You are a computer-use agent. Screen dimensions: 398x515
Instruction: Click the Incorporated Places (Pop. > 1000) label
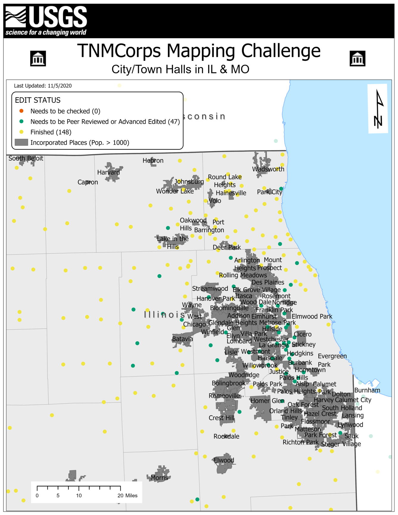(x=80, y=143)
